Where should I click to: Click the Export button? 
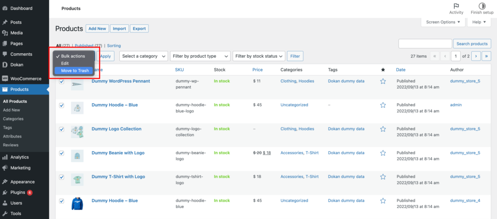[x=139, y=29]
